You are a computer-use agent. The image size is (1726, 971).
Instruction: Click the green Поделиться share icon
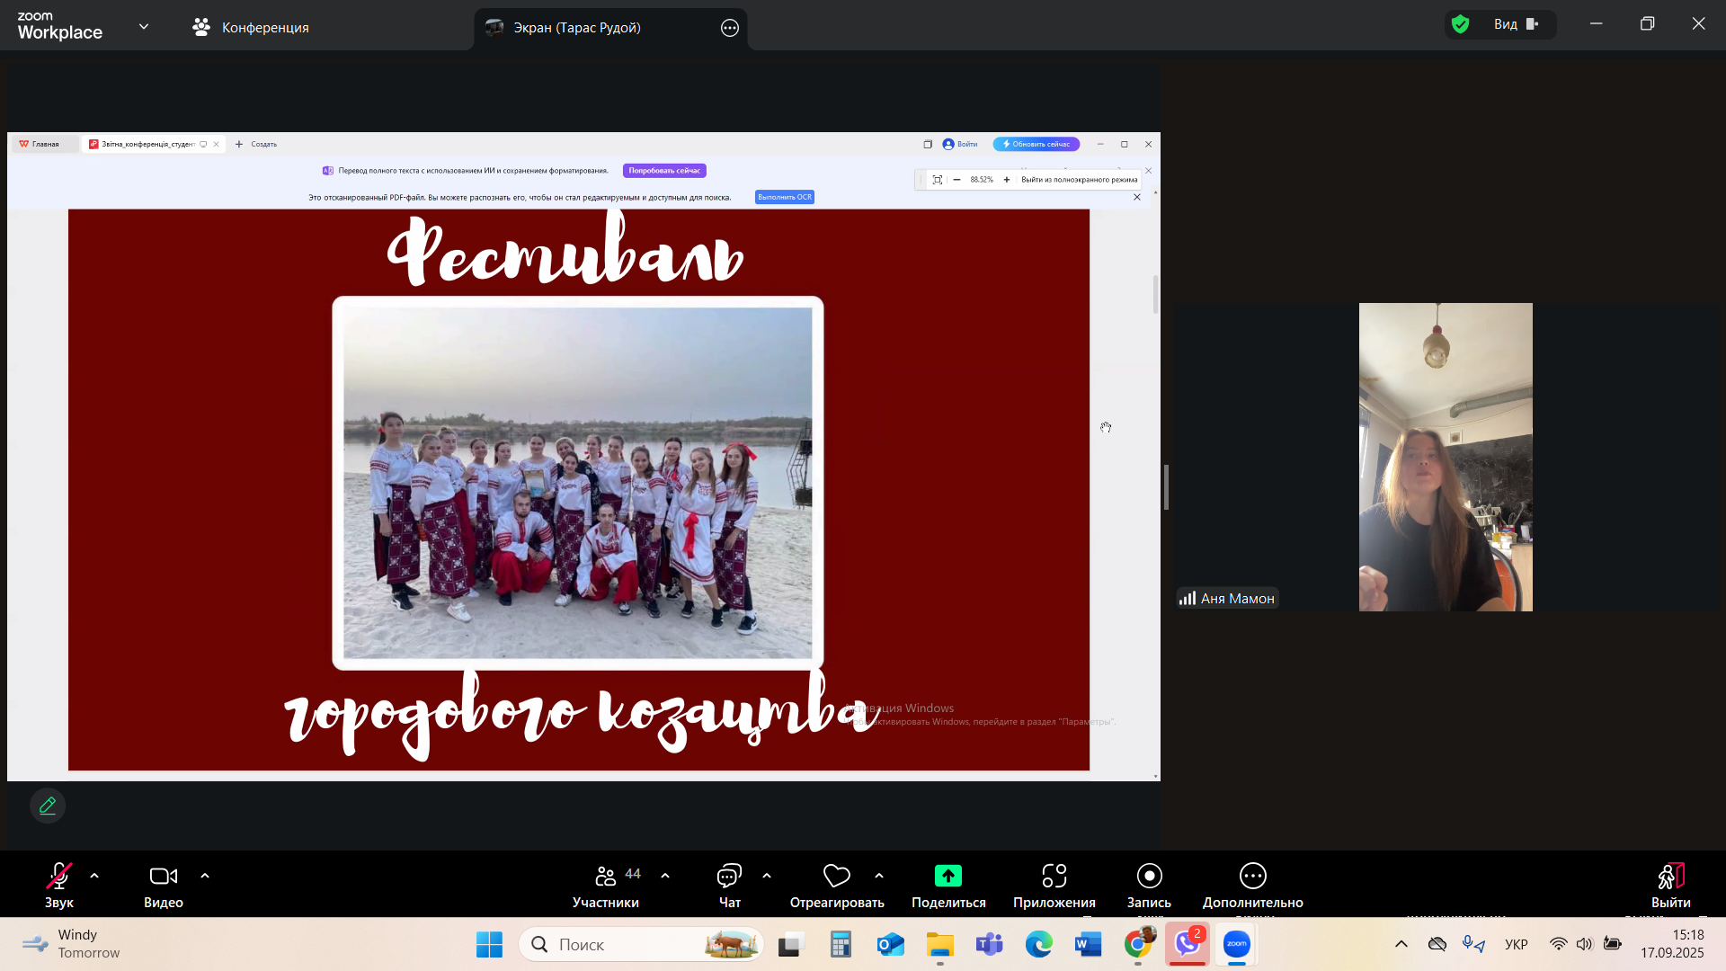[x=948, y=876]
